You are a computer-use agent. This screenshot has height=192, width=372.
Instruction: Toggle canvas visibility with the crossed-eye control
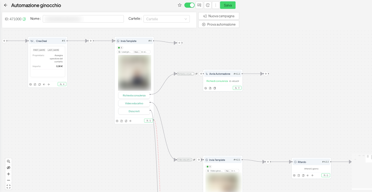point(9,168)
